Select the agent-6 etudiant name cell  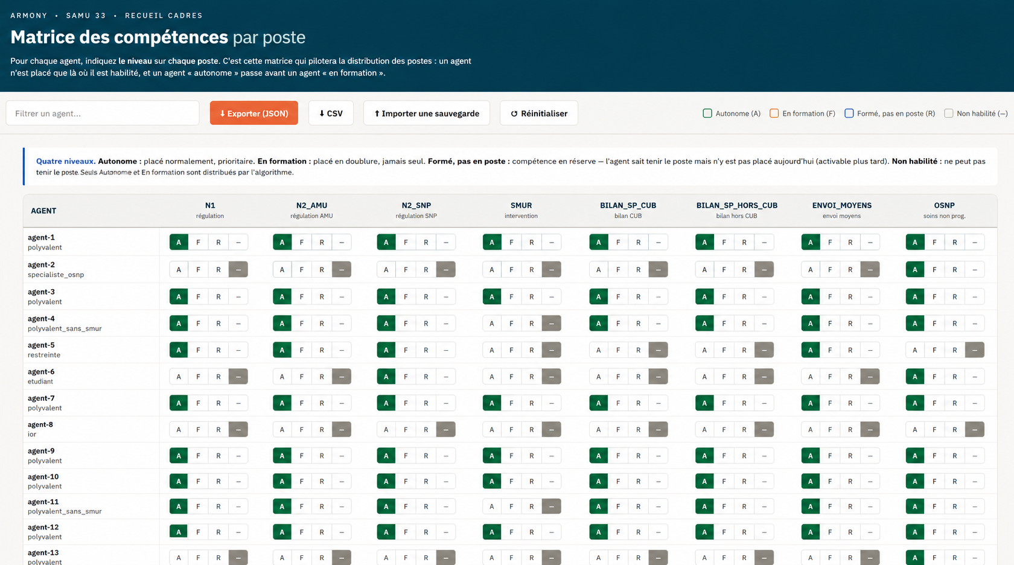click(91, 376)
